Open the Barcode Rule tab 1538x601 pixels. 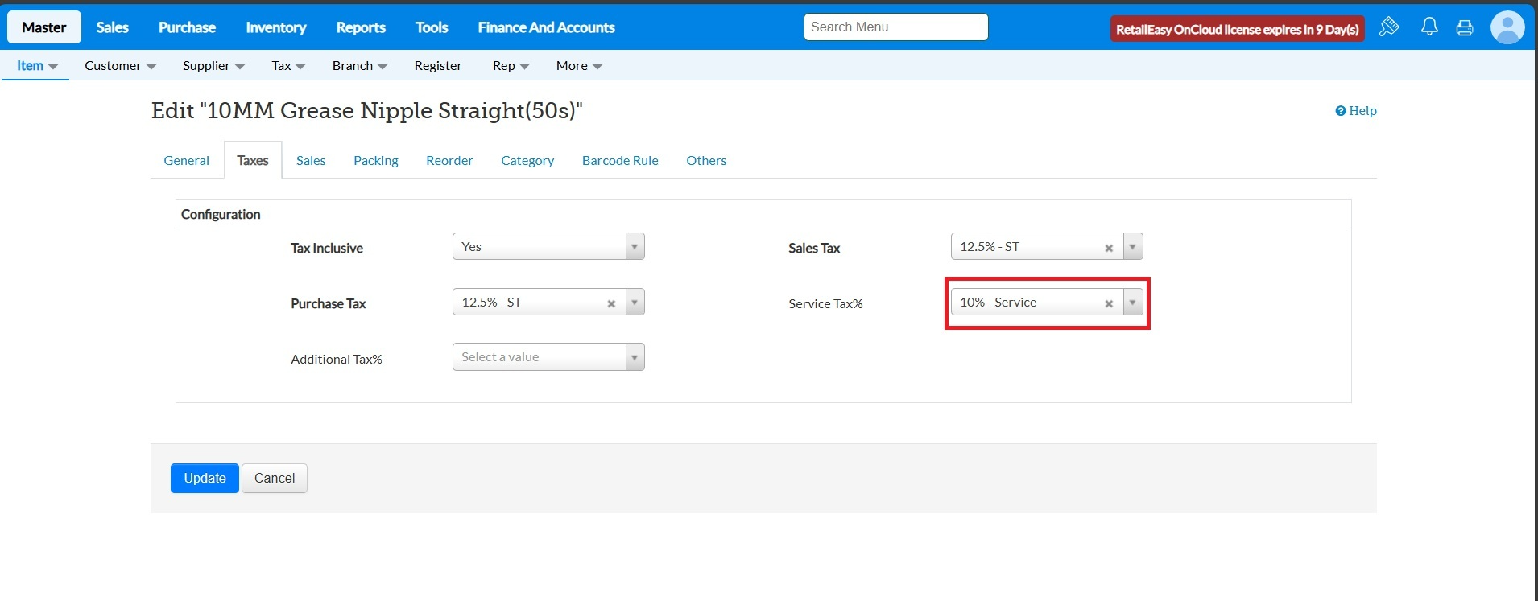point(620,161)
